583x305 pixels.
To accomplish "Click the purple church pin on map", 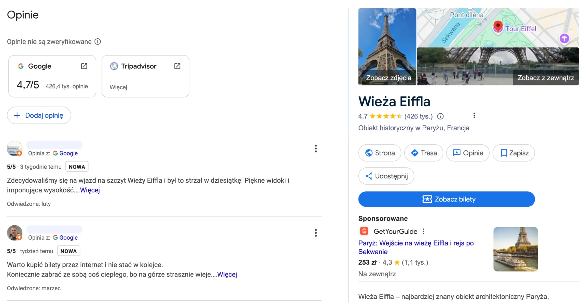I will (x=564, y=39).
